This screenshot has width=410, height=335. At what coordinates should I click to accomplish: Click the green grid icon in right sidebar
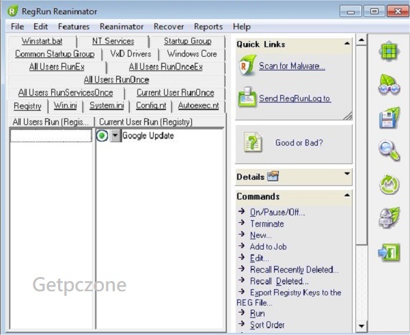389,51
